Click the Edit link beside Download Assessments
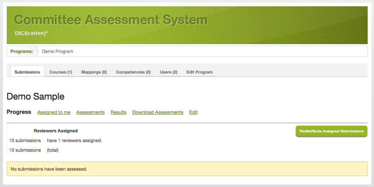374x187 pixels. pyautogui.click(x=193, y=112)
